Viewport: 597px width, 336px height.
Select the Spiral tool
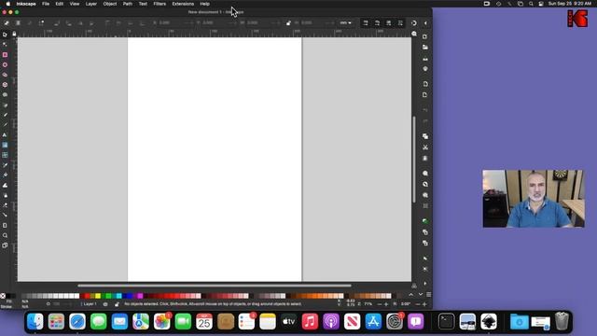tap(5, 94)
